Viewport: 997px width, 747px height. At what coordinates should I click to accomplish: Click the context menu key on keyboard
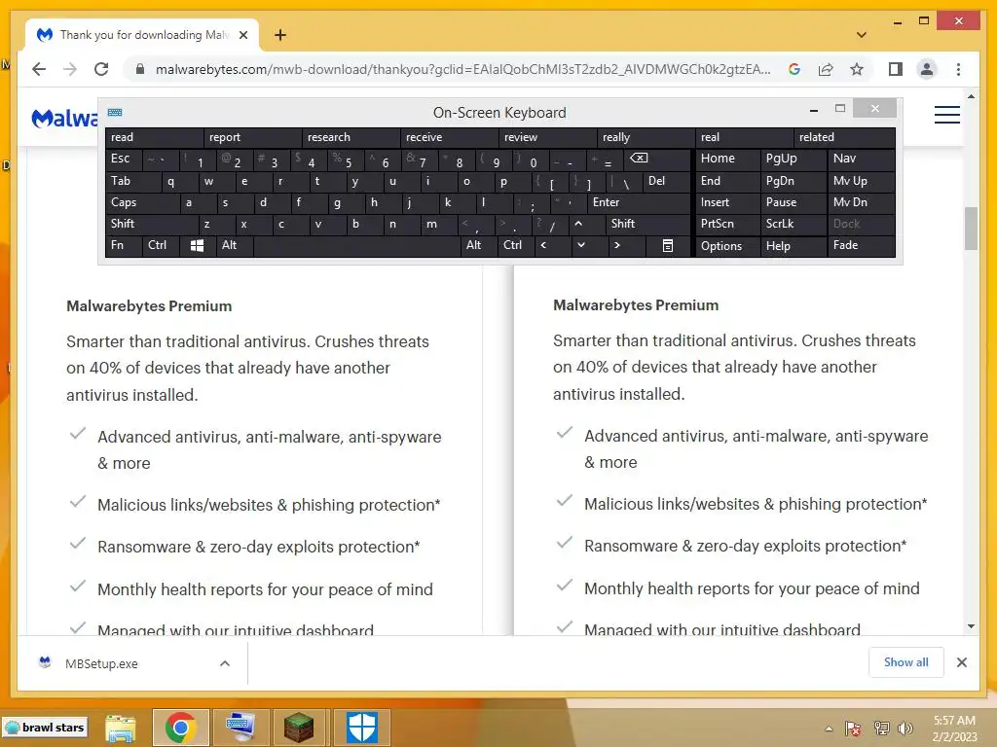(x=668, y=245)
